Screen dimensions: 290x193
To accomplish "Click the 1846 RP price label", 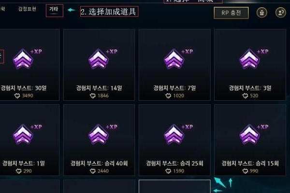I will coord(99,96).
